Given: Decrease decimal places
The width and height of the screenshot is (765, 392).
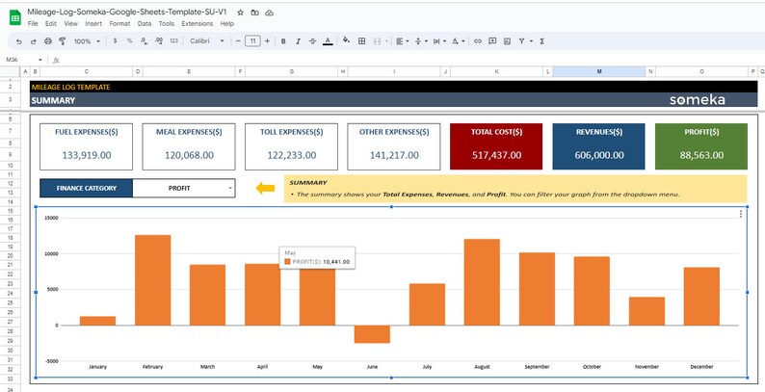Looking at the screenshot, I should tap(145, 41).
